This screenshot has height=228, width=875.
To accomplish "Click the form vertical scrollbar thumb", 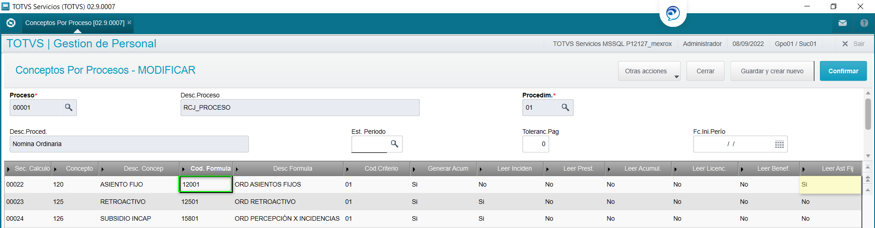I will tap(868, 114).
